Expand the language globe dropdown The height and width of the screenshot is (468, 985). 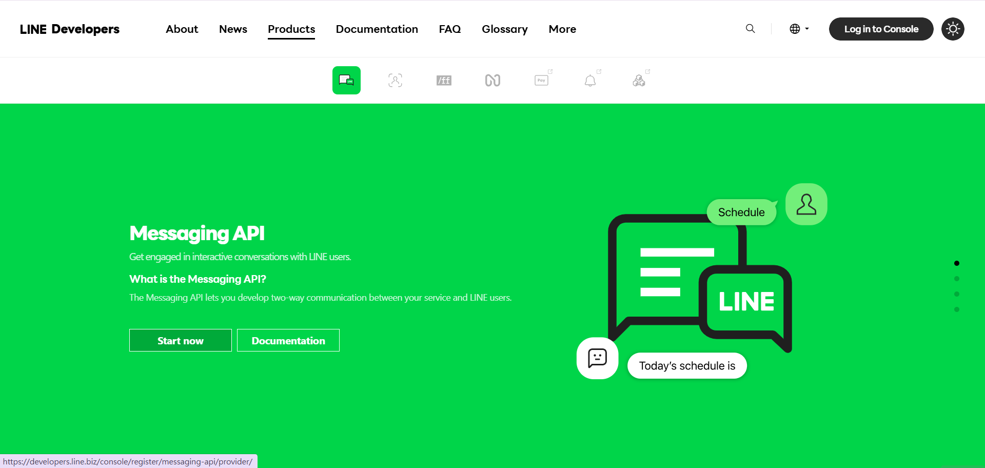799,29
